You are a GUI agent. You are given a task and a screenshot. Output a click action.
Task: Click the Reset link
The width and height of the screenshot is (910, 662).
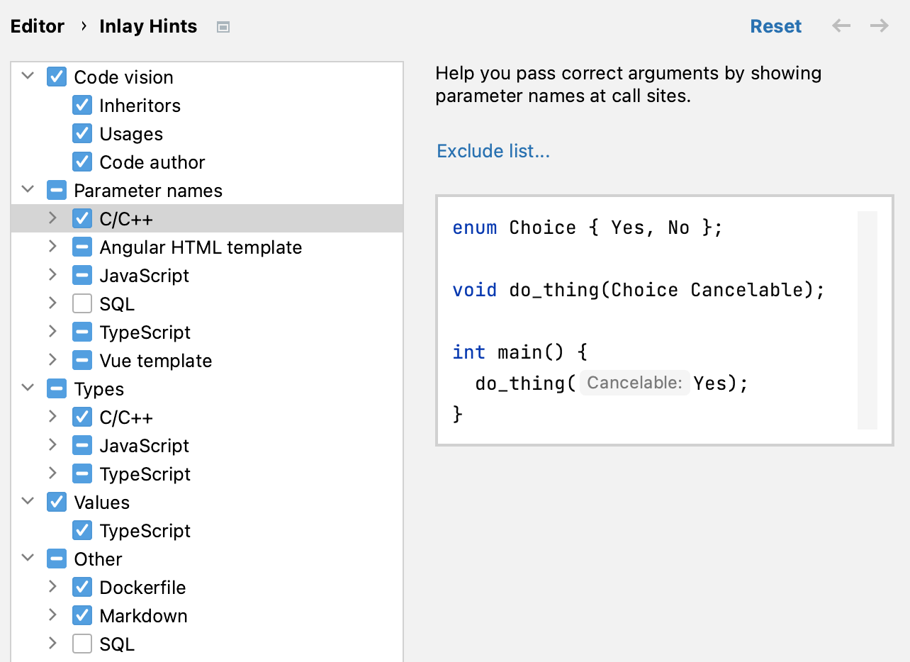click(x=775, y=26)
